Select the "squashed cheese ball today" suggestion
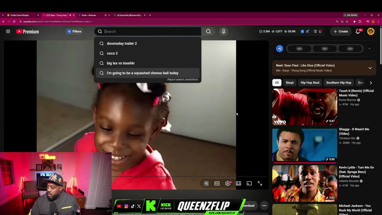382x215 pixels. (x=148, y=73)
